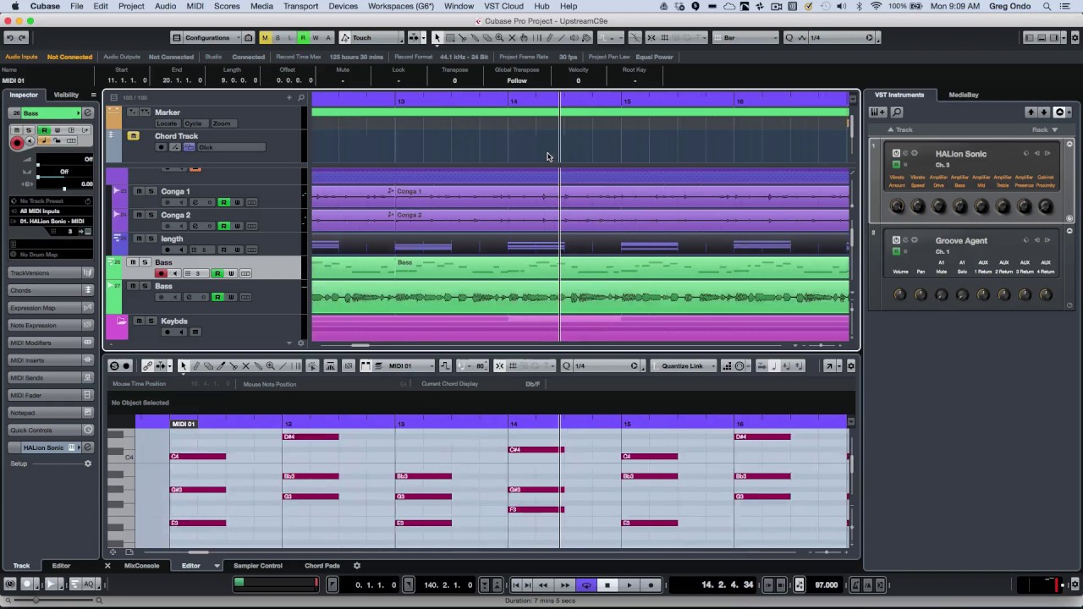Image resolution: width=1083 pixels, height=609 pixels.
Task: Open key editor toolbar settings gear
Action: click(x=850, y=366)
